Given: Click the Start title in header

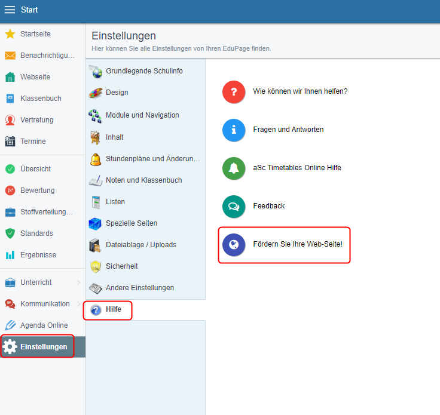Looking at the screenshot, I should (x=29, y=10).
